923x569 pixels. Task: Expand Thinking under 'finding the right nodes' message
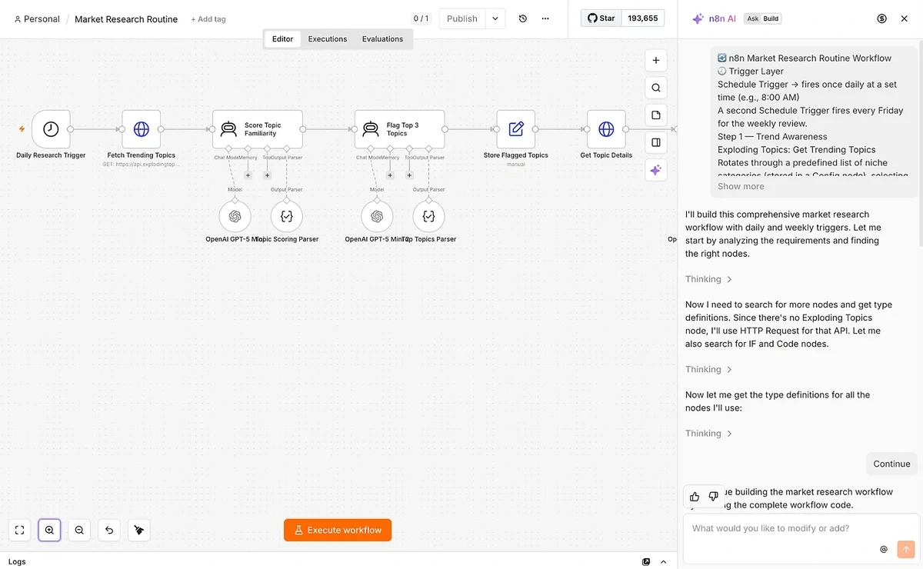click(709, 279)
